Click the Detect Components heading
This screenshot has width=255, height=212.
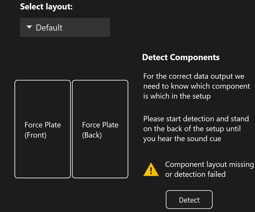181,57
